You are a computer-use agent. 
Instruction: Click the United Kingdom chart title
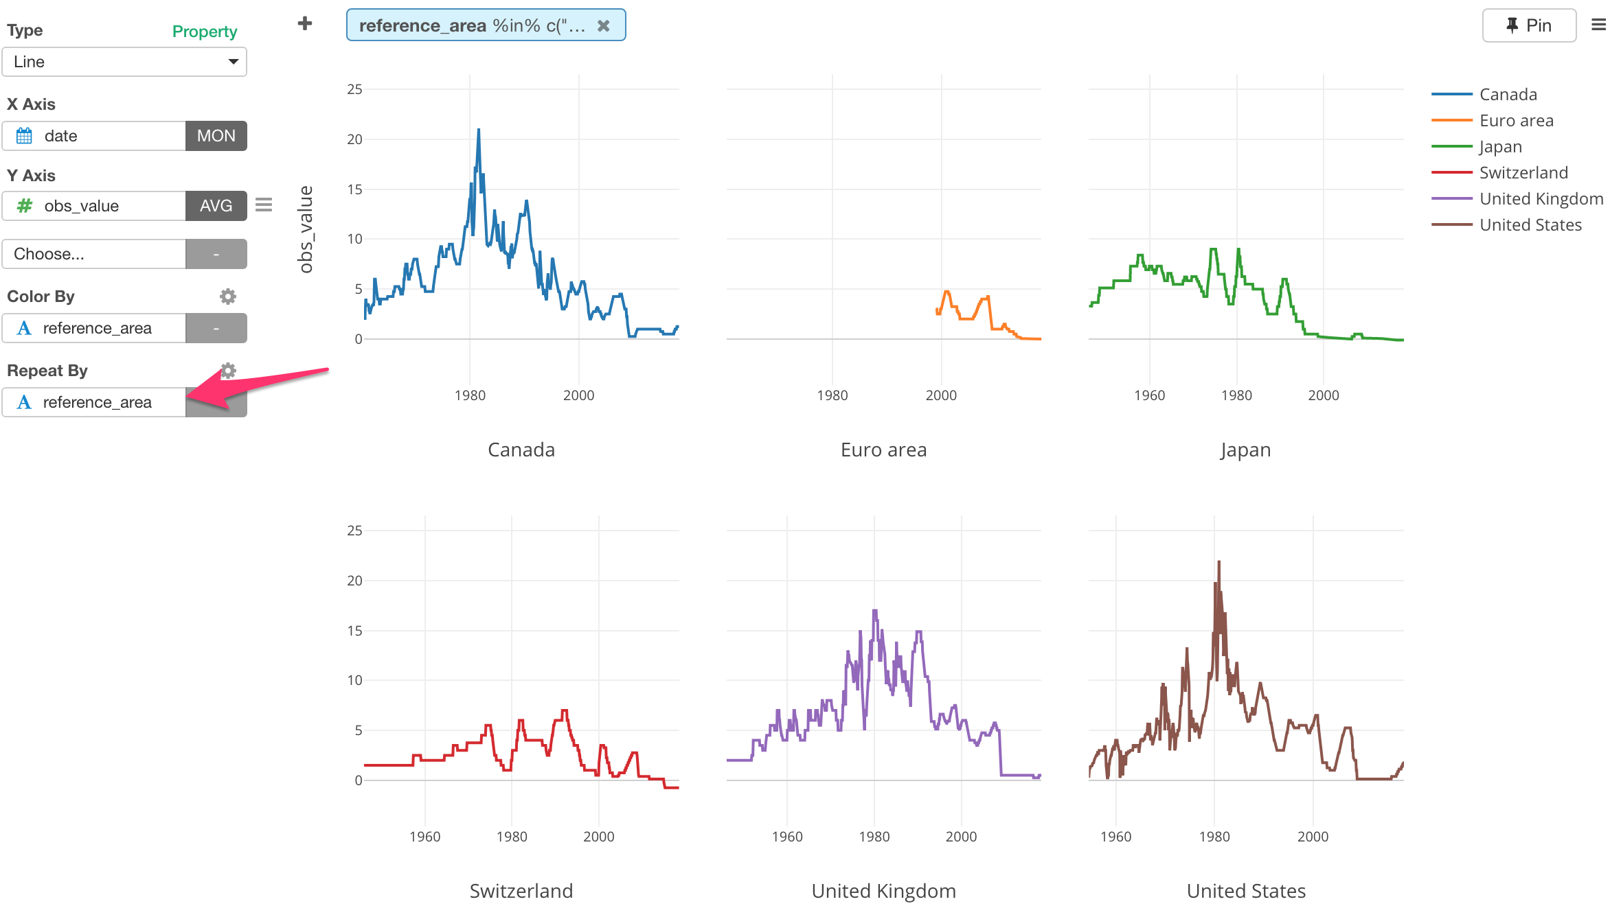tap(884, 891)
